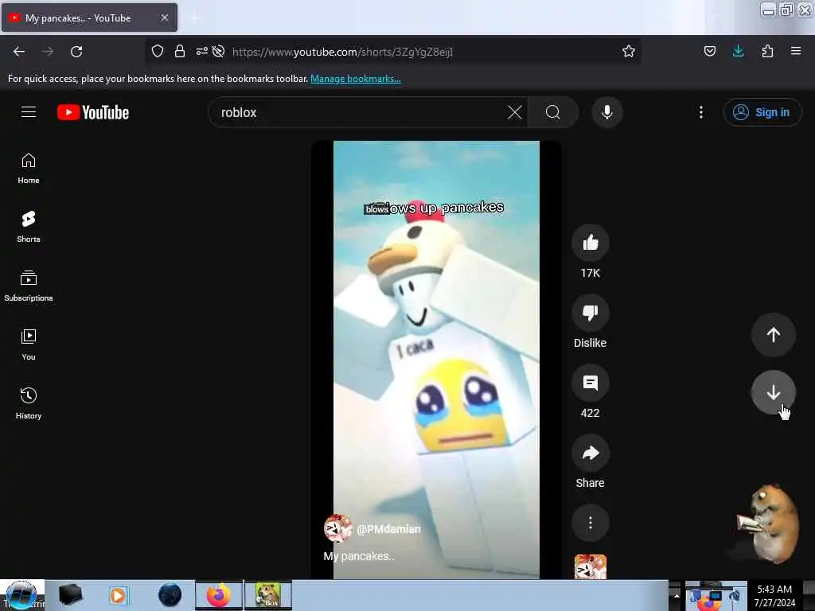Click the Sign in button
Image resolution: width=815 pixels, height=611 pixels.
[762, 112]
